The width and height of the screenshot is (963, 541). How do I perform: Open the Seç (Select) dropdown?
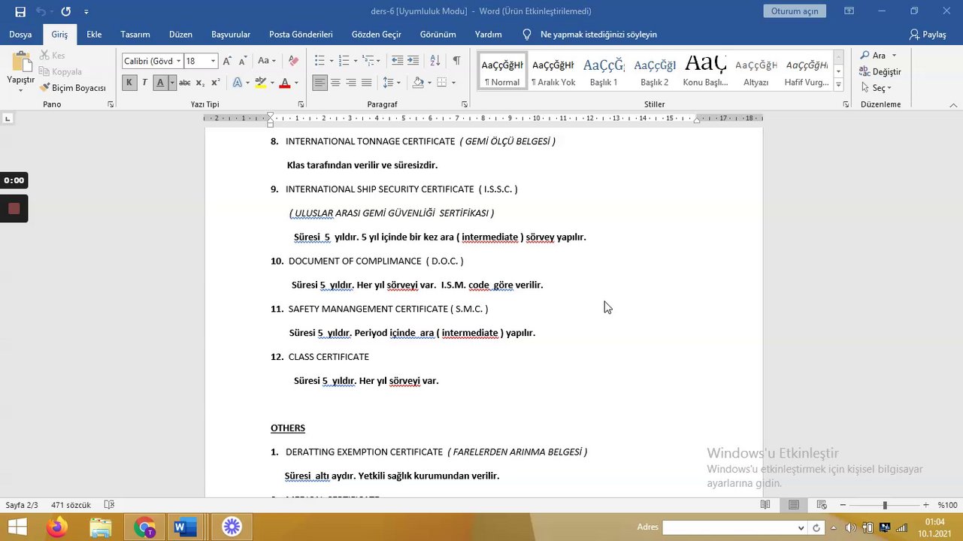click(877, 88)
